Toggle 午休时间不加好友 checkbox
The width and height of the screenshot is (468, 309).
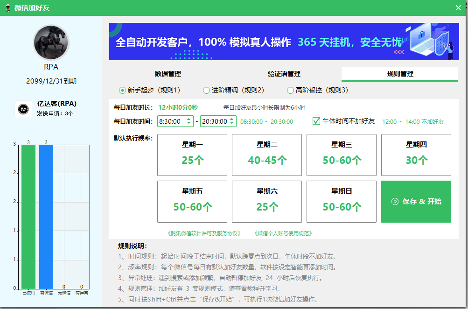(x=316, y=121)
